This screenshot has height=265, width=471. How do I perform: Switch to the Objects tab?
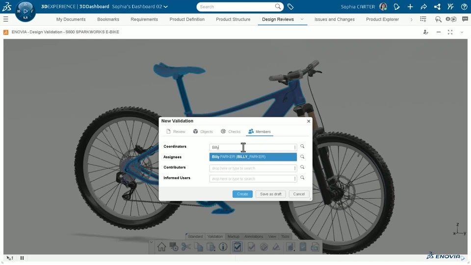[x=203, y=132]
